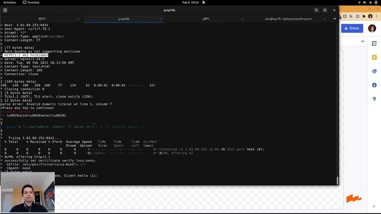Screen dimensions: 381x214
Task: Click the network icon in the system tray
Action: (x=359, y=2)
